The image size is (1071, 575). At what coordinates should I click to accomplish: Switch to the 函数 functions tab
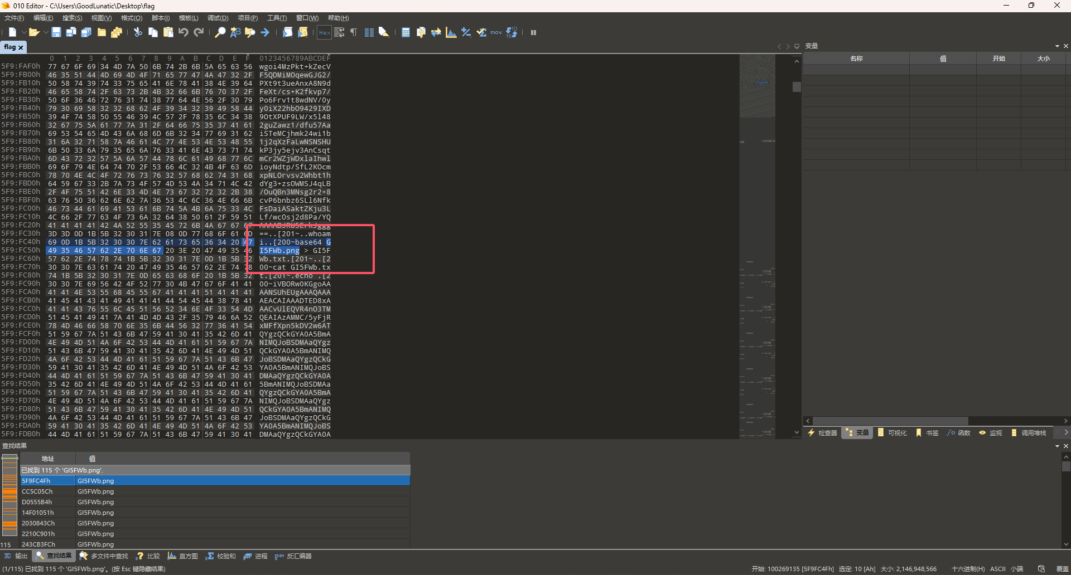pos(959,432)
